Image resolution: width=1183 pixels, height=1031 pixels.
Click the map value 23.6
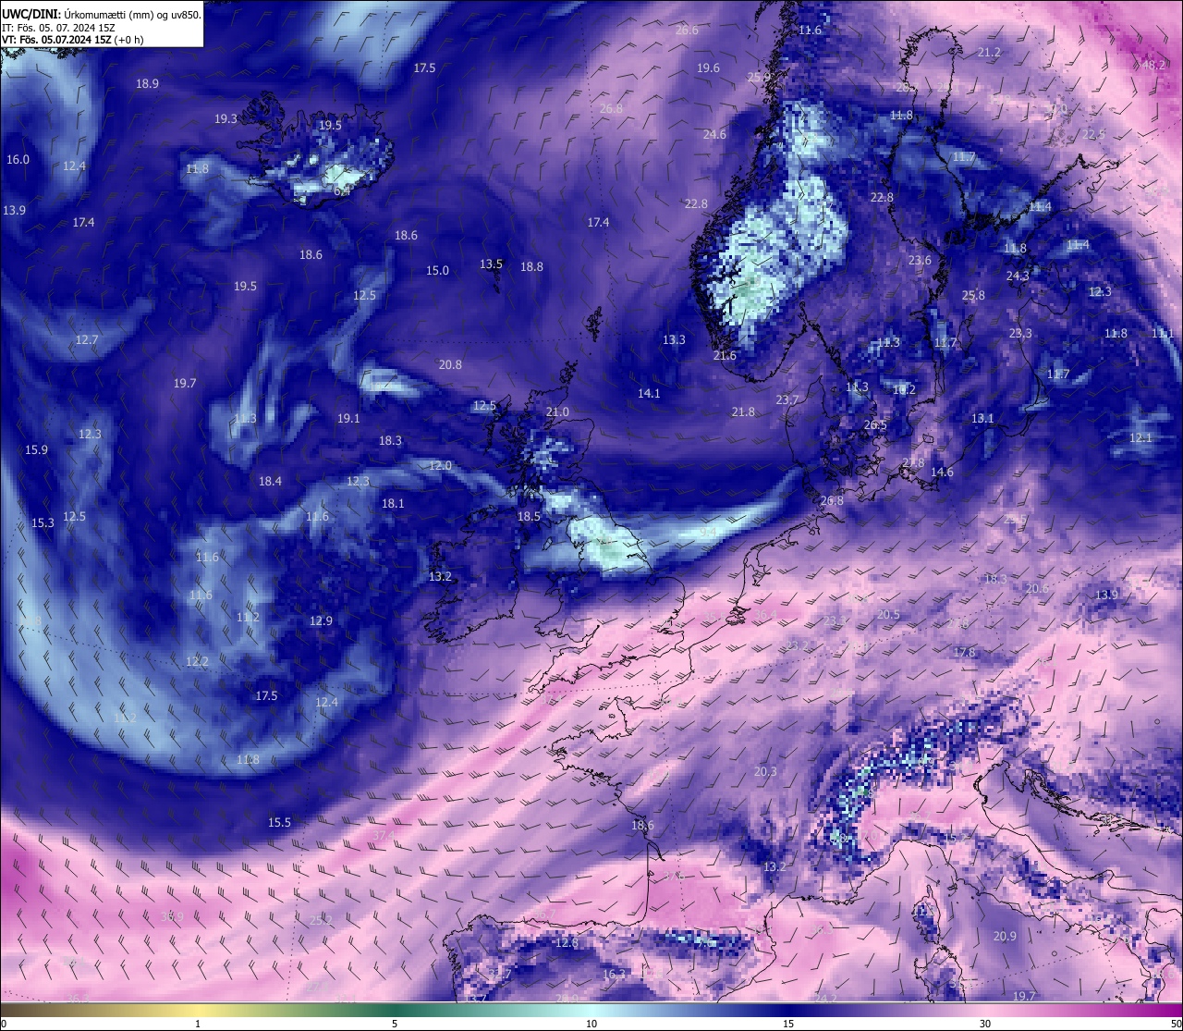[x=920, y=260]
